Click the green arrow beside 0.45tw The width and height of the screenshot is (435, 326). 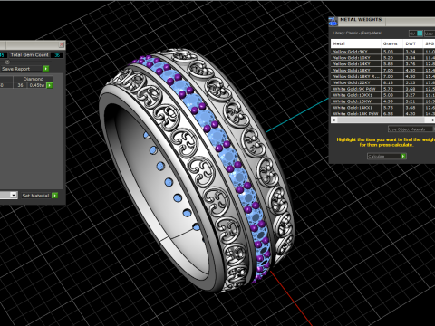50,85
